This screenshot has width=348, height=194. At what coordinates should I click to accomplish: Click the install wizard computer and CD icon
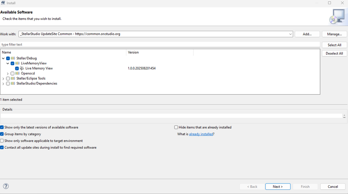click(337, 17)
